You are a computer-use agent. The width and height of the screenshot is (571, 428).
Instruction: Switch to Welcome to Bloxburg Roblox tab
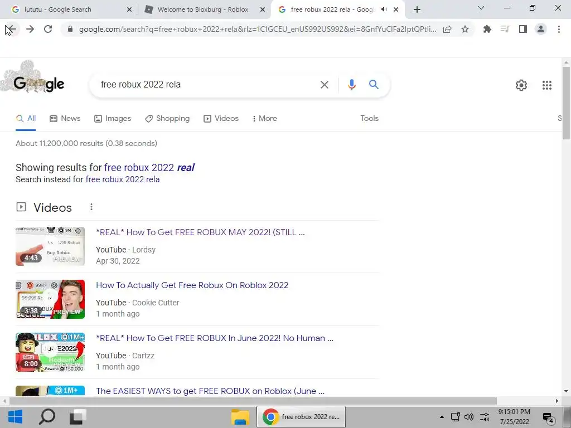point(203,9)
